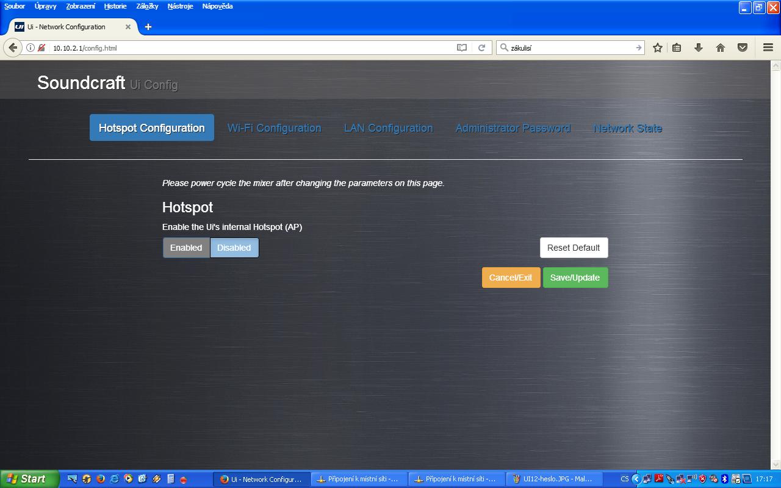Open the Záložky menu

tap(147, 6)
